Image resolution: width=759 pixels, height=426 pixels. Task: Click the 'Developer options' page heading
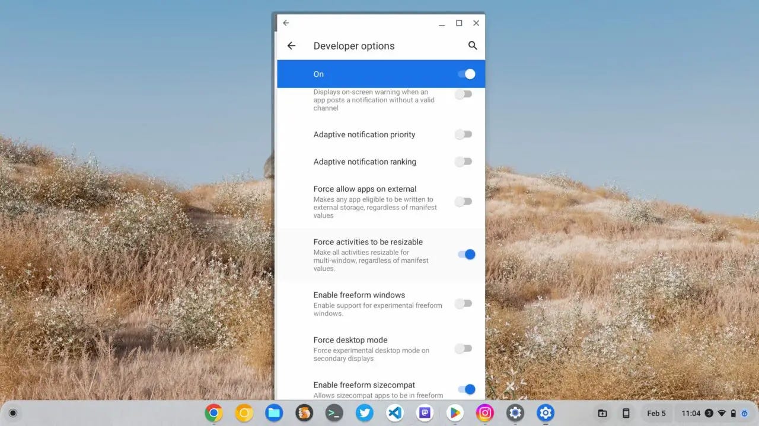[354, 46]
